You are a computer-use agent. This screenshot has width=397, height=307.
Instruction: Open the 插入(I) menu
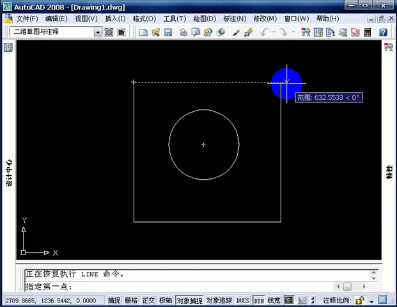pyautogui.click(x=115, y=19)
